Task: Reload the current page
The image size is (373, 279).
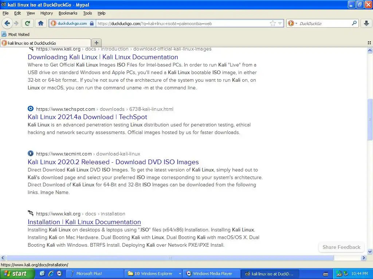Action: [27, 23]
